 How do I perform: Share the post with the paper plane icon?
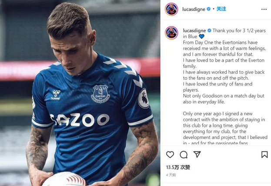click(x=197, y=155)
